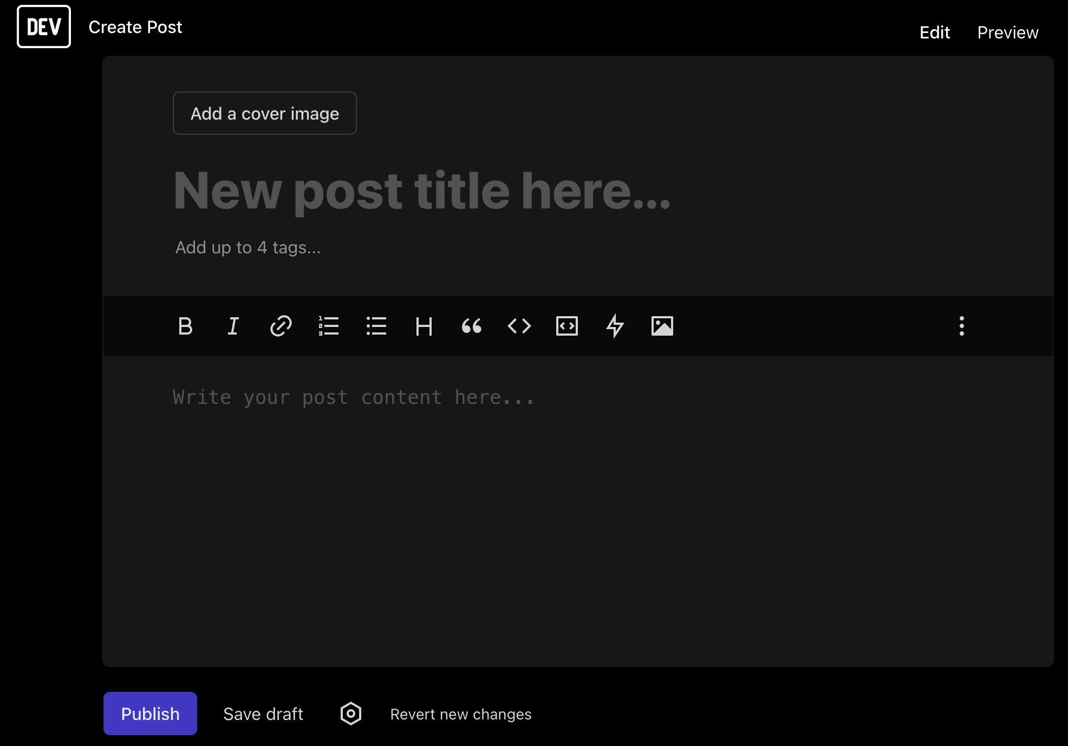Click the Add a cover image button
This screenshot has width=1068, height=746.
pyautogui.click(x=265, y=114)
